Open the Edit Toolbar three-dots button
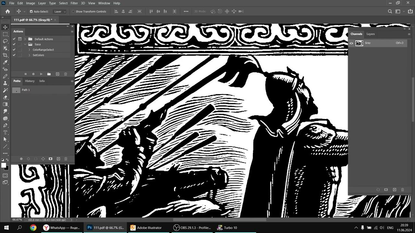 (x=5, y=153)
